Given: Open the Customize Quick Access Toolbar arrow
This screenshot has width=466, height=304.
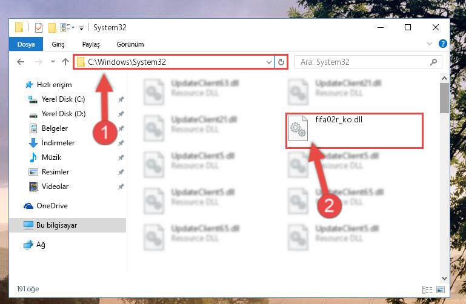Looking at the screenshot, I should [x=81, y=28].
